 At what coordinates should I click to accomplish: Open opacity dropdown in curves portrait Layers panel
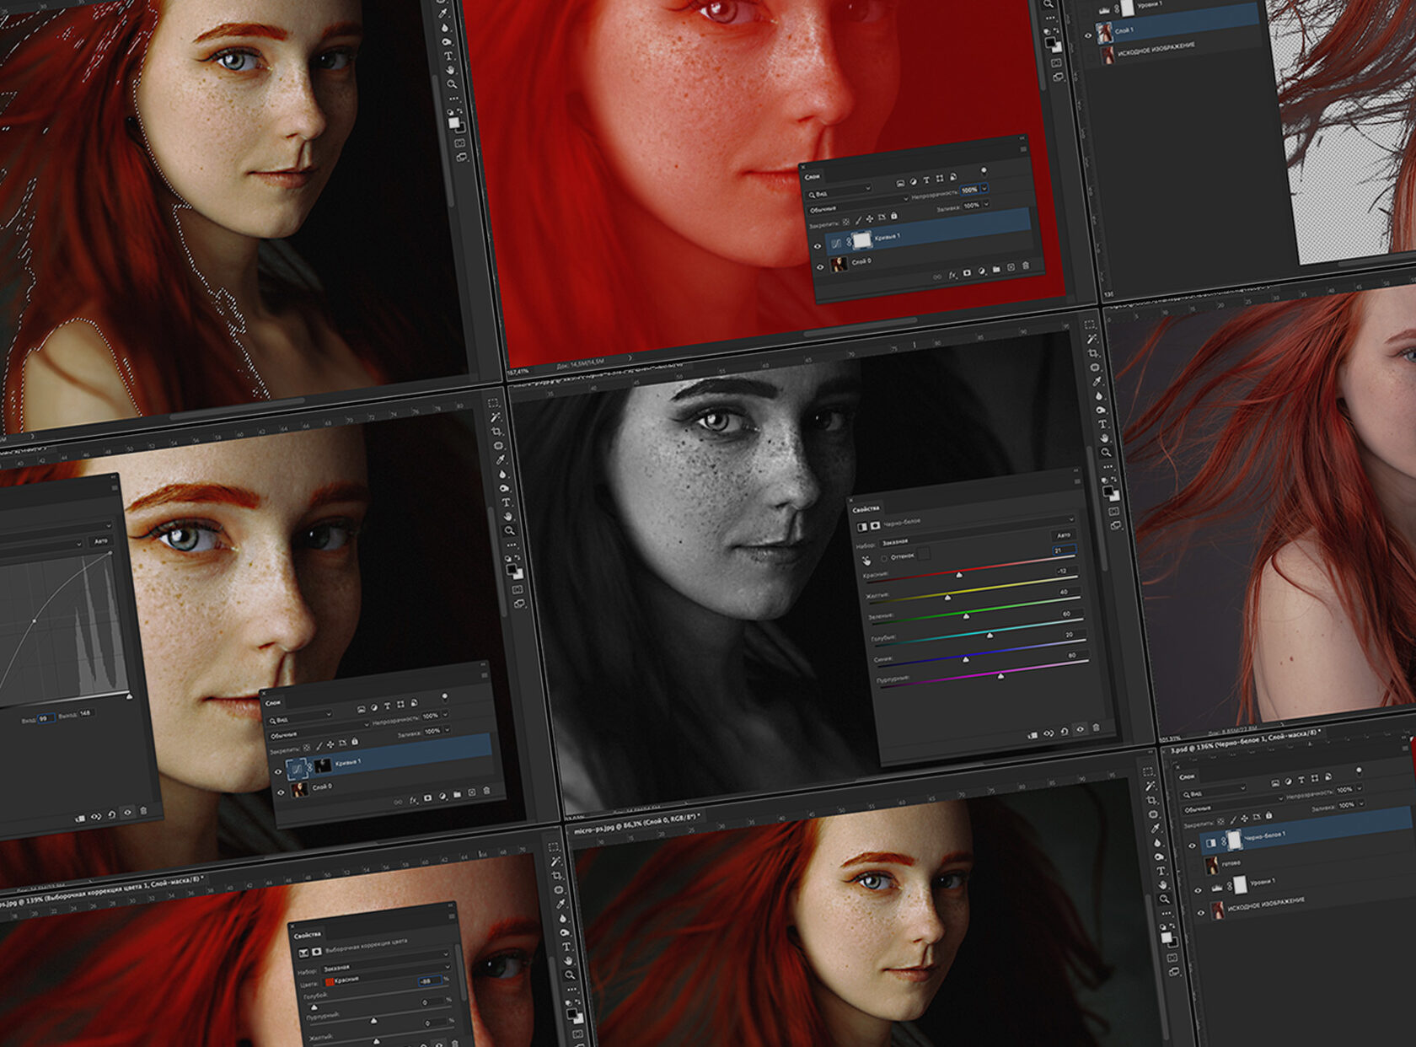click(x=446, y=714)
